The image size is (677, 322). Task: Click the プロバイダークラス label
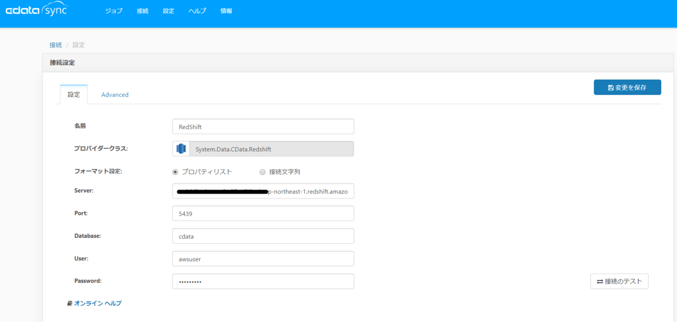(101, 148)
